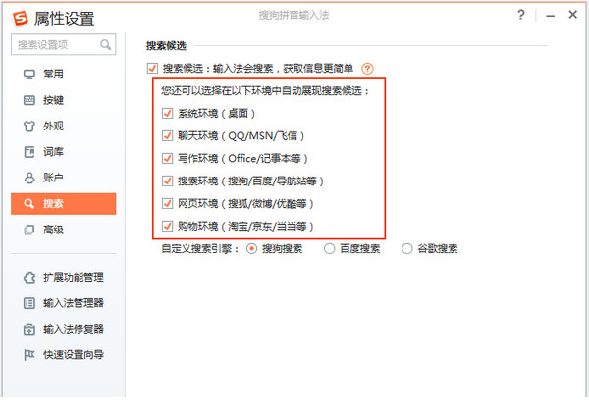Click the 搜索候选 section heading
The width and height of the screenshot is (589, 413).
tap(166, 46)
